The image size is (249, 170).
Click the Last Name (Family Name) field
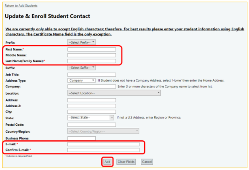(92, 61)
